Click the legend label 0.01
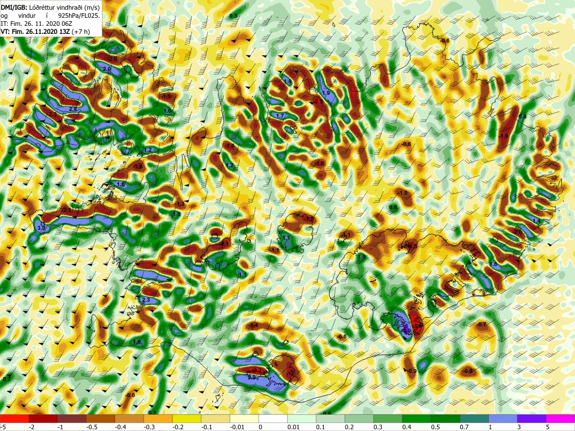 point(294,427)
